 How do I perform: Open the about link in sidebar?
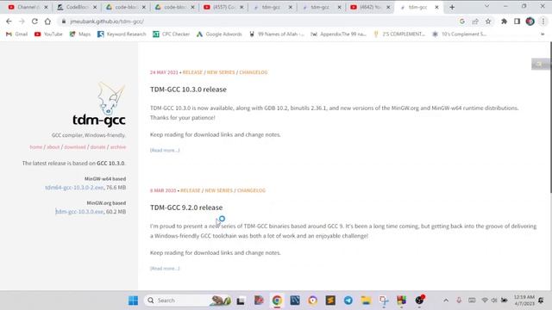[53, 147]
